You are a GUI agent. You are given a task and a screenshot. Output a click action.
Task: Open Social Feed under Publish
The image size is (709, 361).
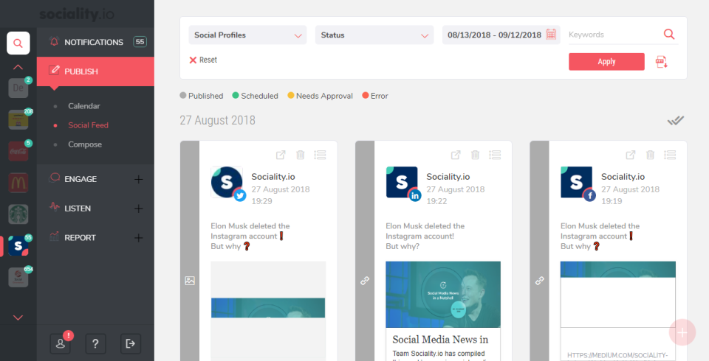click(x=88, y=125)
